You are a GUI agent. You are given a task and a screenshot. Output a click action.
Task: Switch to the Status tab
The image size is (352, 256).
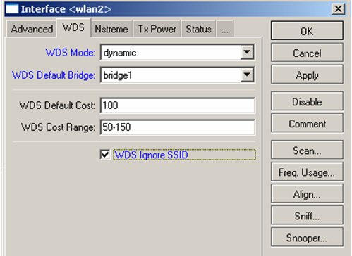(x=198, y=29)
